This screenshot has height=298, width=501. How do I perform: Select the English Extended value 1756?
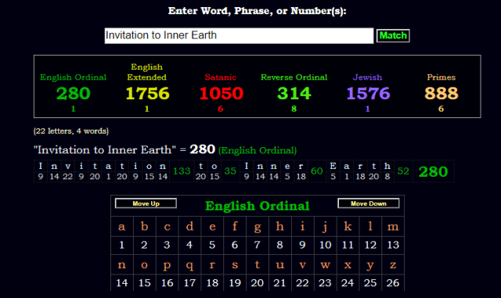coord(147,93)
